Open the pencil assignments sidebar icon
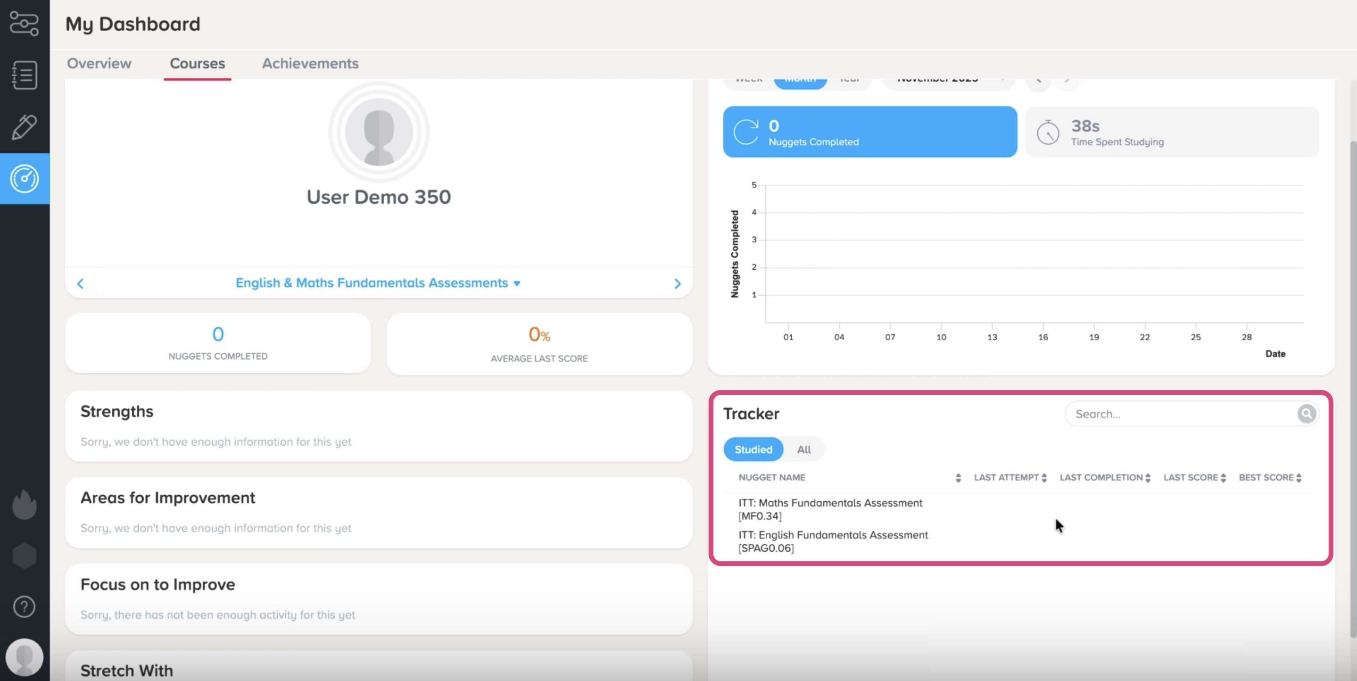This screenshot has height=681, width=1357. pyautogui.click(x=24, y=127)
